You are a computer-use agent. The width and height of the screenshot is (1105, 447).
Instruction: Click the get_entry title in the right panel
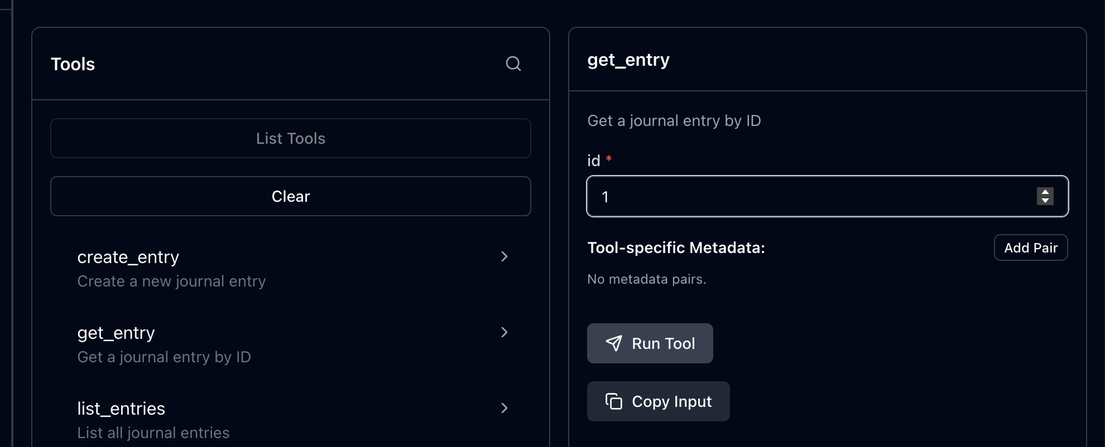628,60
